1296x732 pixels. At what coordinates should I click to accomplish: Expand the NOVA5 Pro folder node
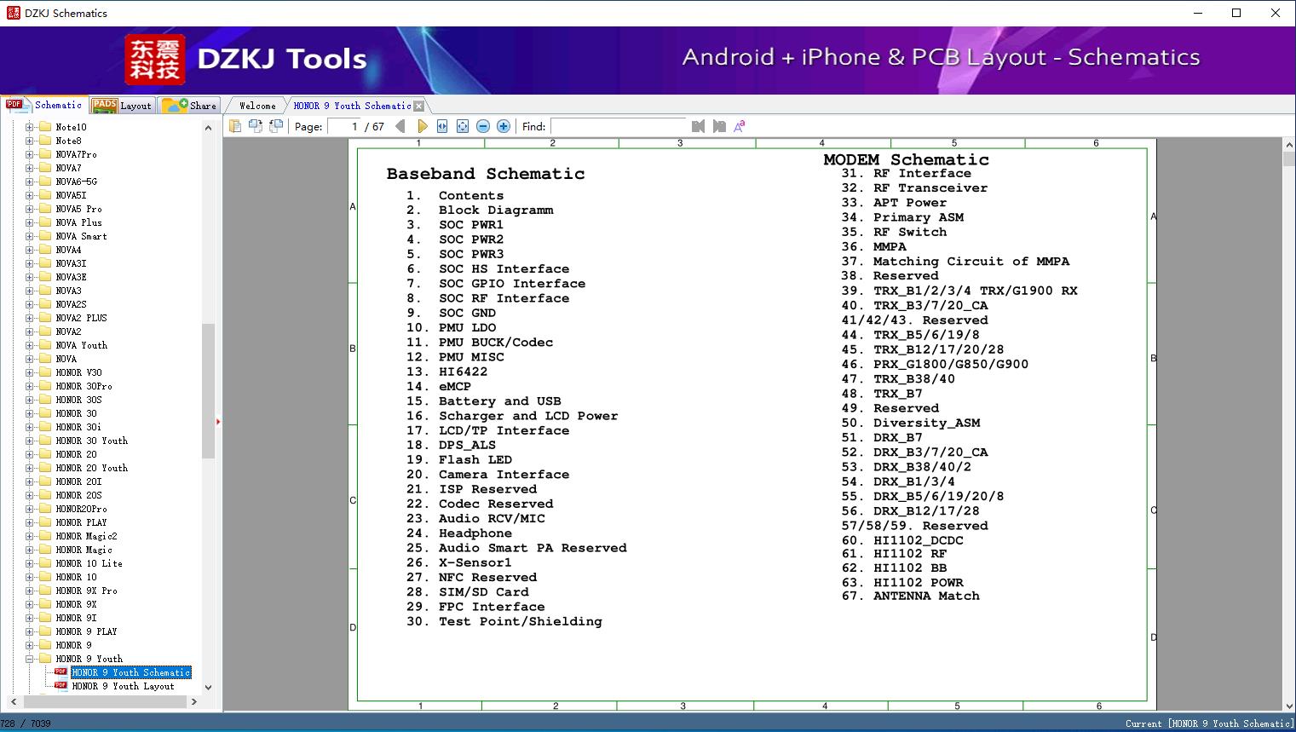30,209
